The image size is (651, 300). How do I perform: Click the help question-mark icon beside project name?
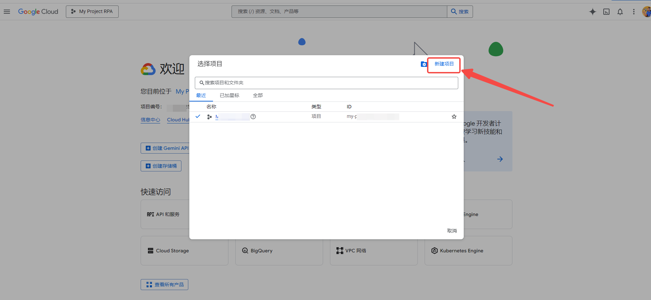coord(253,117)
